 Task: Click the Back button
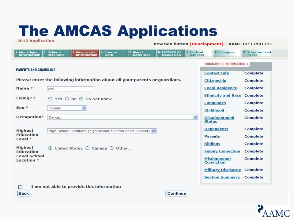pyautogui.click(x=24, y=193)
